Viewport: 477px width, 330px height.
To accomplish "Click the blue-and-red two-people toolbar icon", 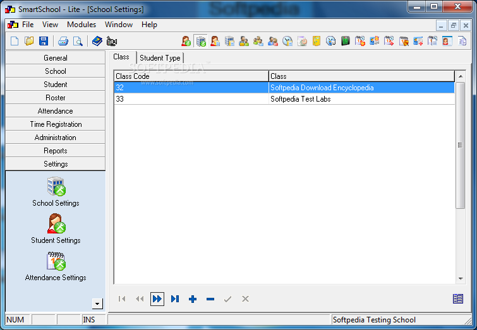I will point(273,41).
